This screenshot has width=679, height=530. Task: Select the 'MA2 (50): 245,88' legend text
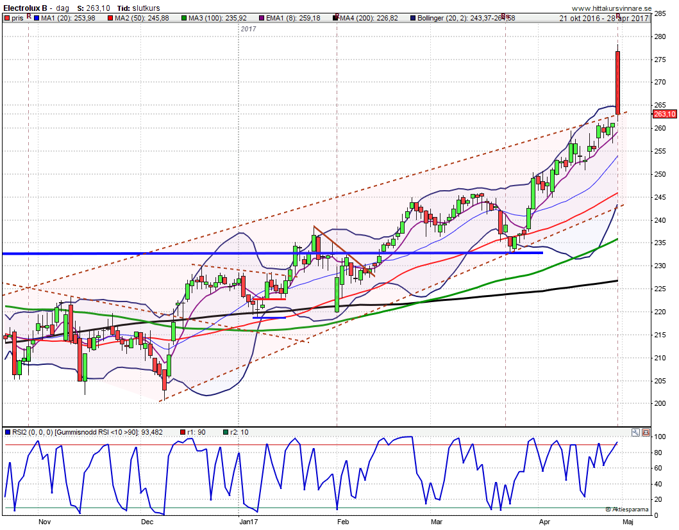(x=142, y=18)
